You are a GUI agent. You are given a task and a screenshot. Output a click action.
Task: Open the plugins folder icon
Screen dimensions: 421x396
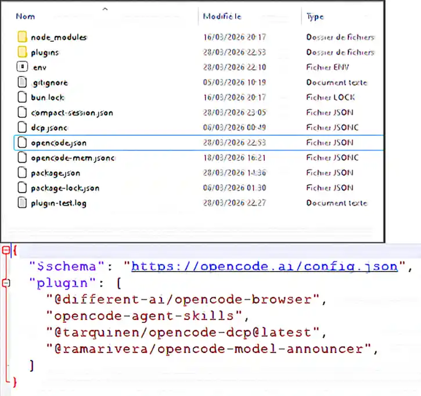click(x=22, y=52)
